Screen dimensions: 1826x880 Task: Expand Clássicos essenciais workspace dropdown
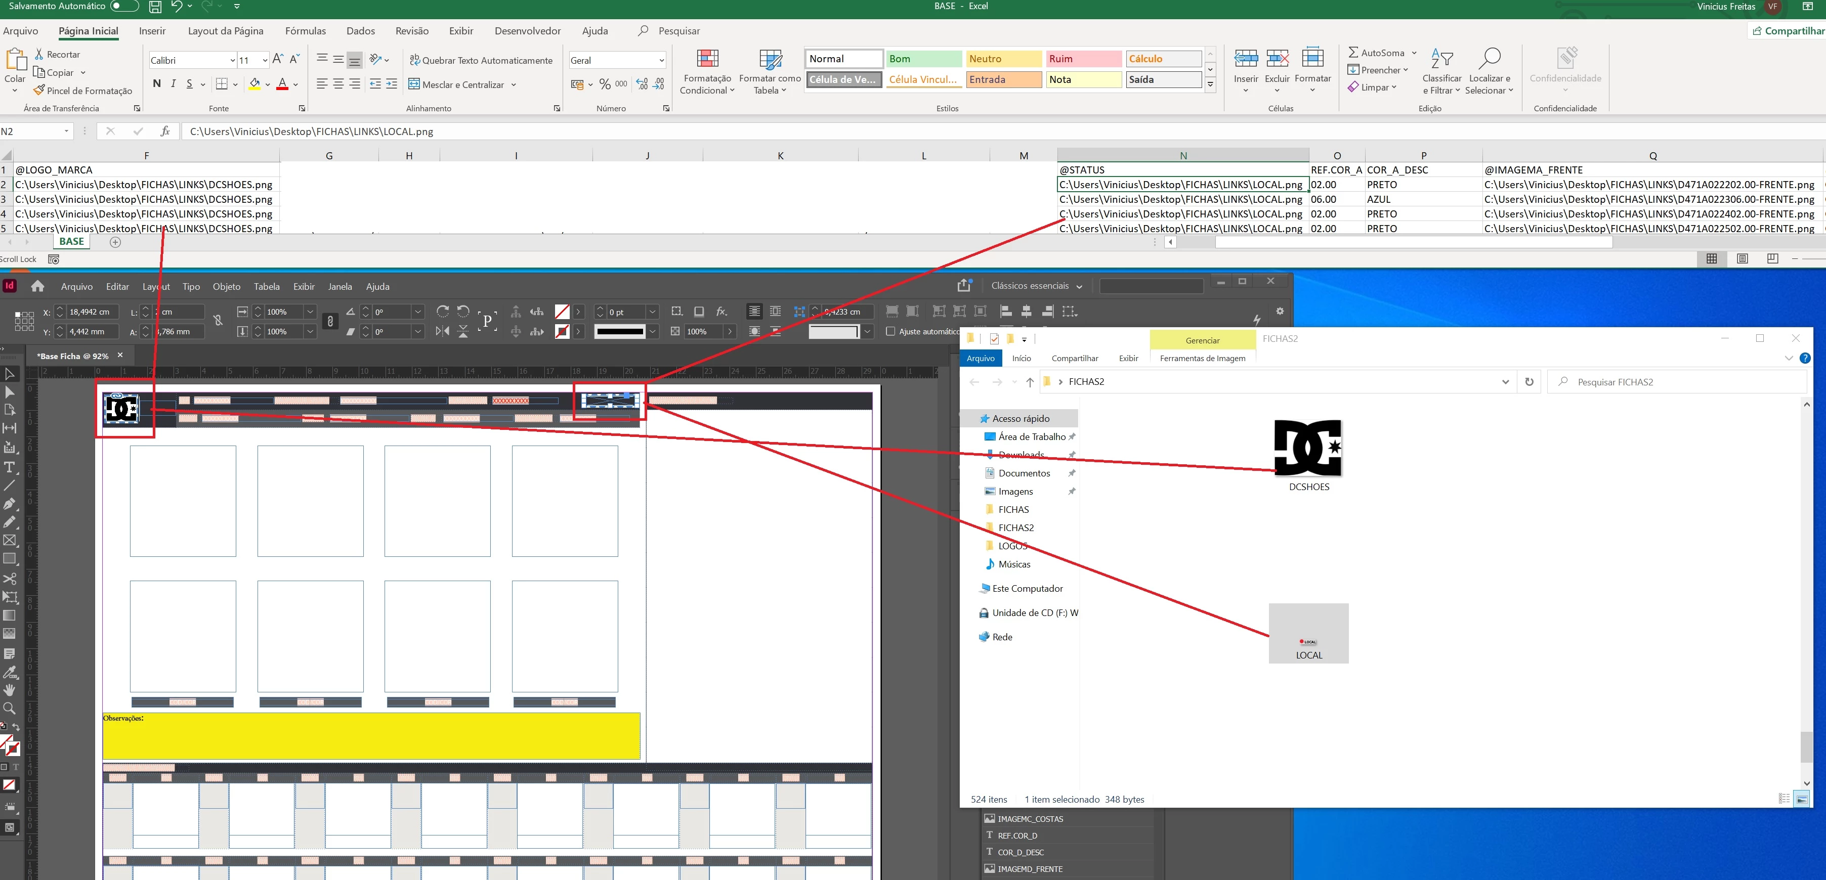(1079, 286)
